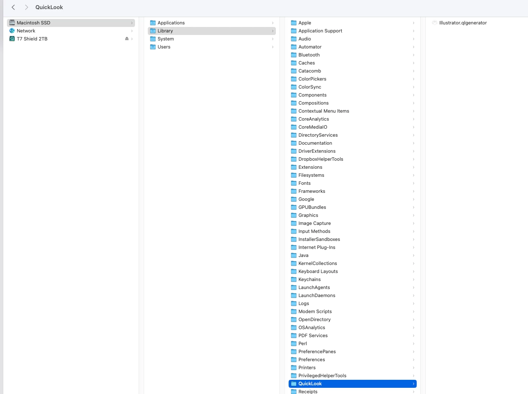Viewport: 528px width, 394px height.
Task: Click the Library folder icon
Action: (x=153, y=31)
